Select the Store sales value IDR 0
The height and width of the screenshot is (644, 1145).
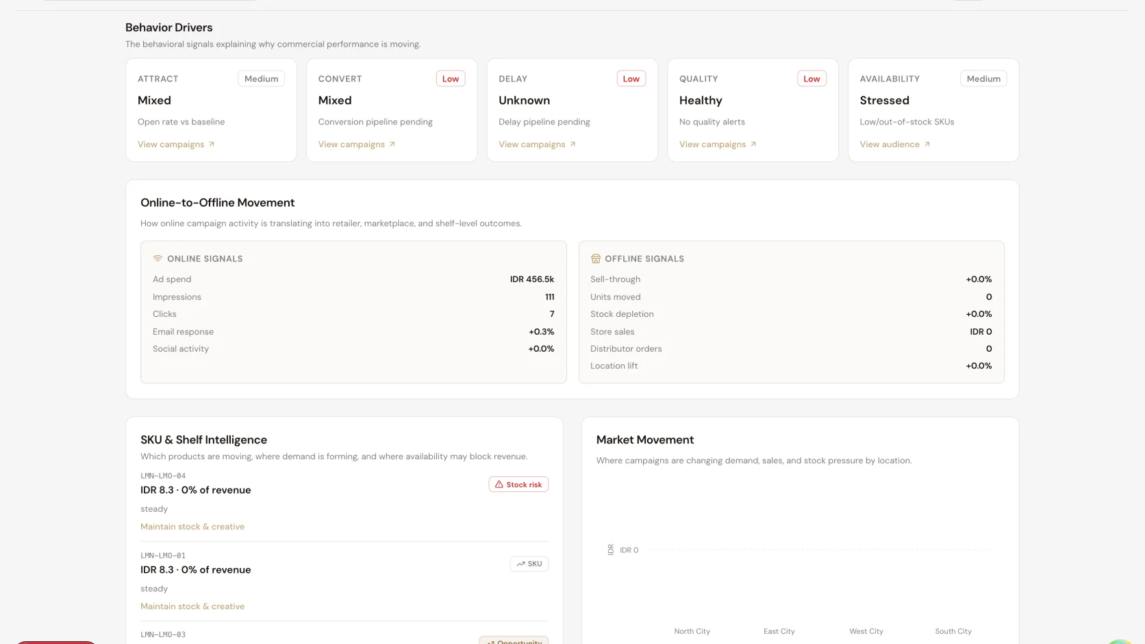[981, 332]
